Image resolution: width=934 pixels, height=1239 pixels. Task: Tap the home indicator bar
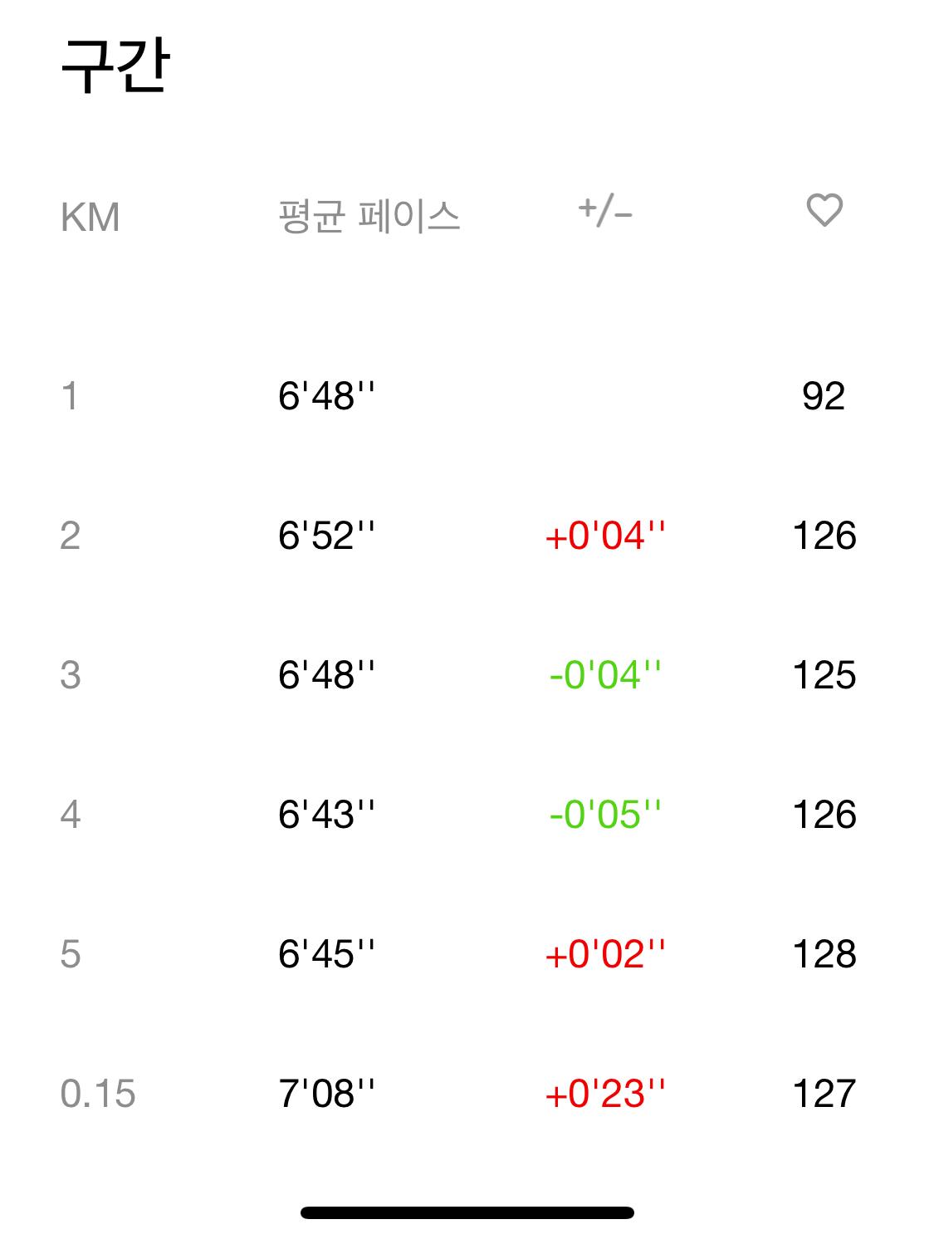pyautogui.click(x=467, y=1212)
